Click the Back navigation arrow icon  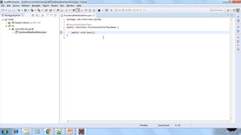pos(134,10)
